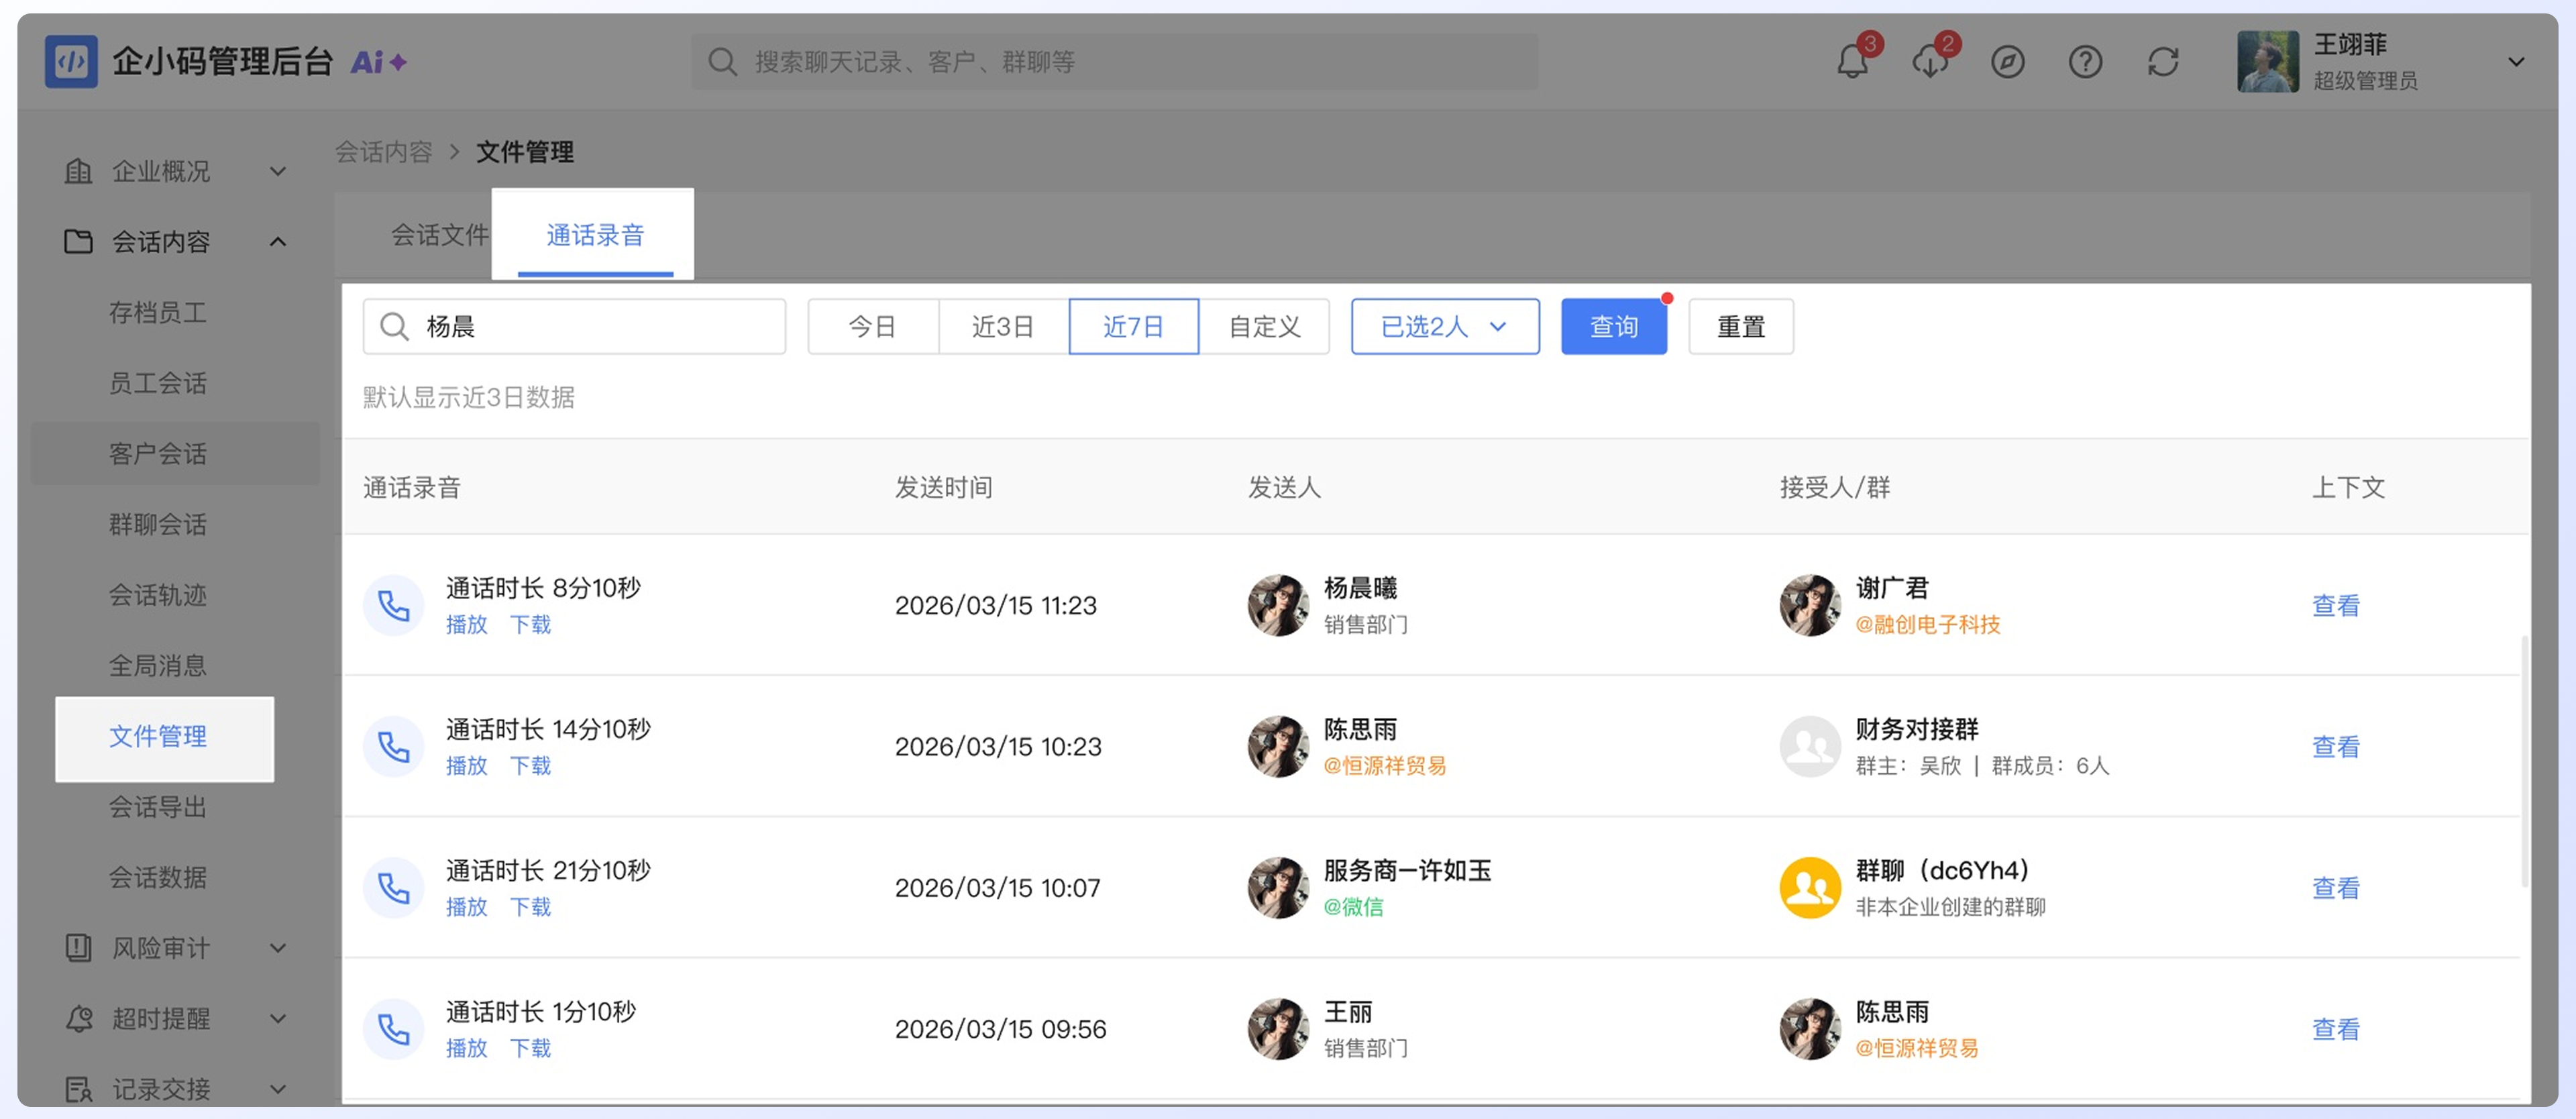The height and width of the screenshot is (1119, 2576).
Task: Click the 记录交接 sidebar icon
Action: tap(78, 1089)
